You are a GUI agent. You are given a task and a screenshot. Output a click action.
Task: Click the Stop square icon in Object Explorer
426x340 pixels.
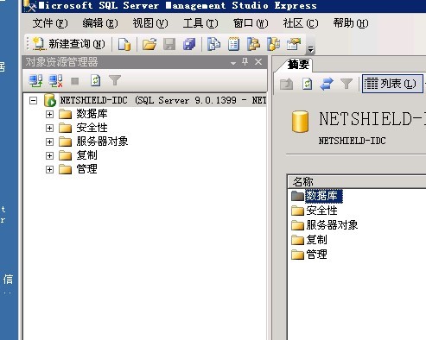75,81
